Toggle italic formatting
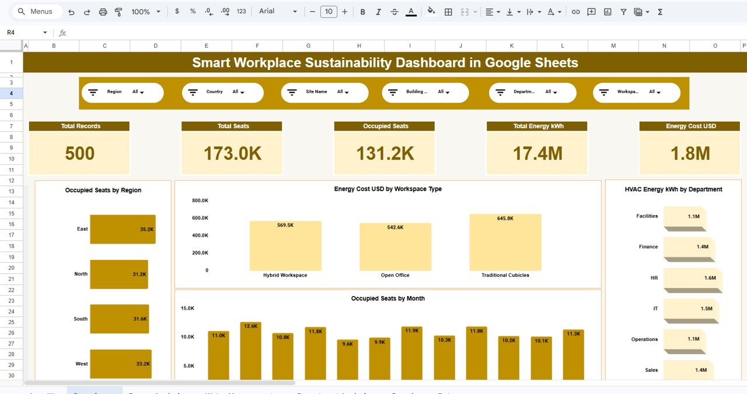747x394 pixels. (378, 11)
